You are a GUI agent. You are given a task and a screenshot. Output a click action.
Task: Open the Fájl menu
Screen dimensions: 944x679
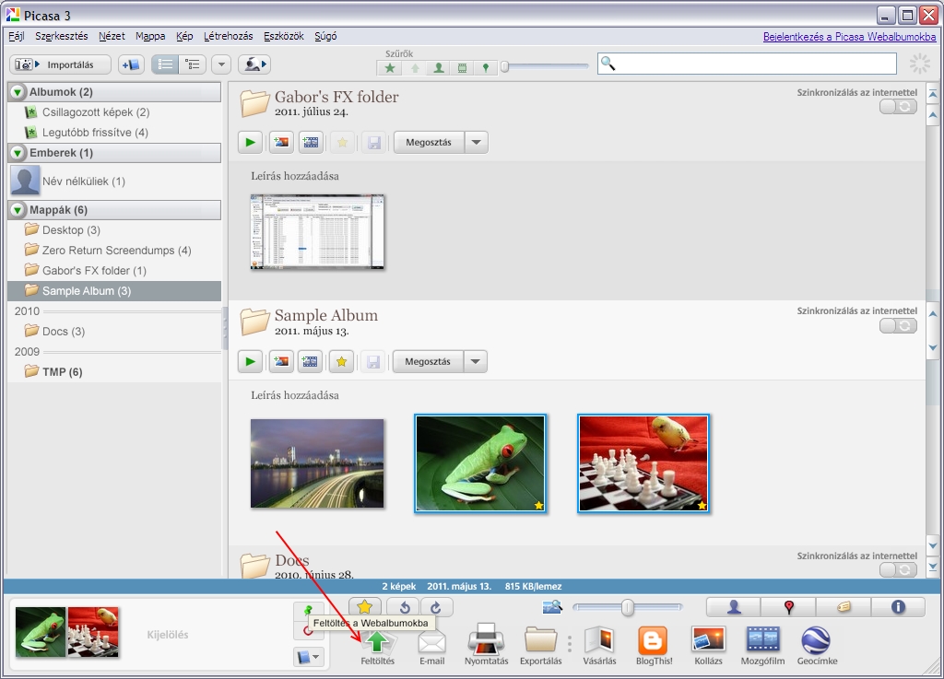coord(17,36)
